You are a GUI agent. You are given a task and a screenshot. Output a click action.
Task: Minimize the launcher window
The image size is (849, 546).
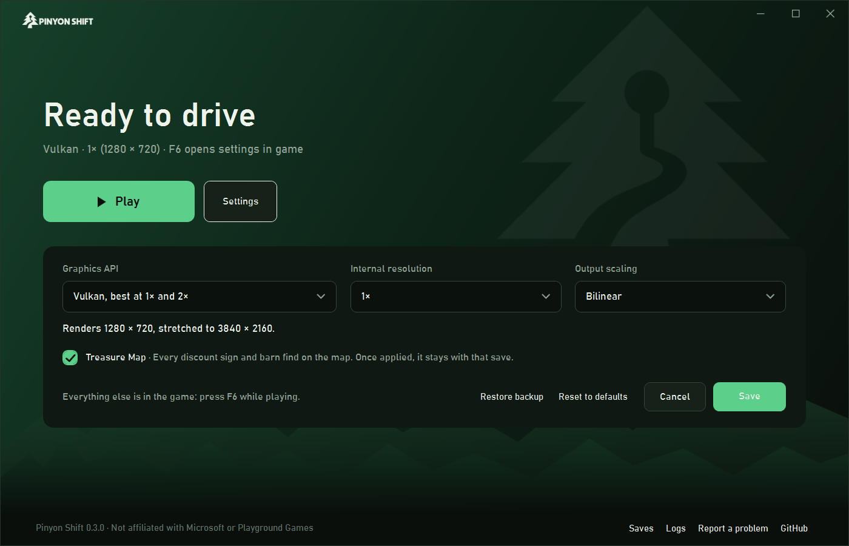tap(760, 13)
